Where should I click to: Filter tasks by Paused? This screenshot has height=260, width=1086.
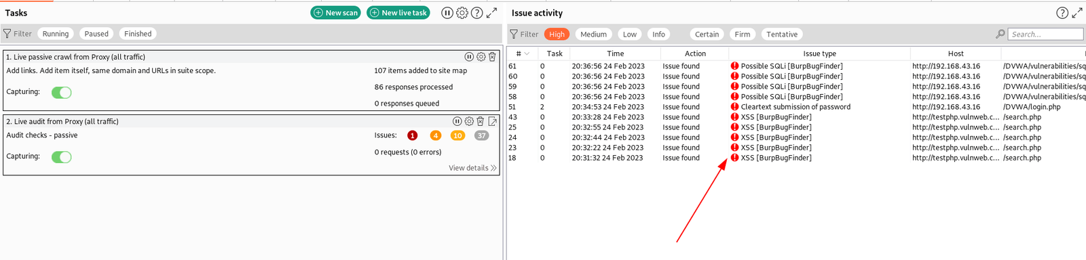tap(96, 34)
